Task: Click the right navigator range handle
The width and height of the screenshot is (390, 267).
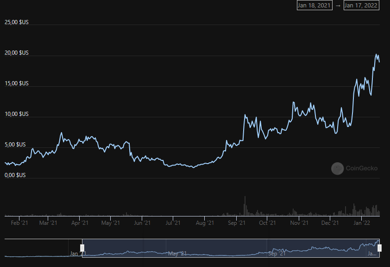Action: coord(379,248)
